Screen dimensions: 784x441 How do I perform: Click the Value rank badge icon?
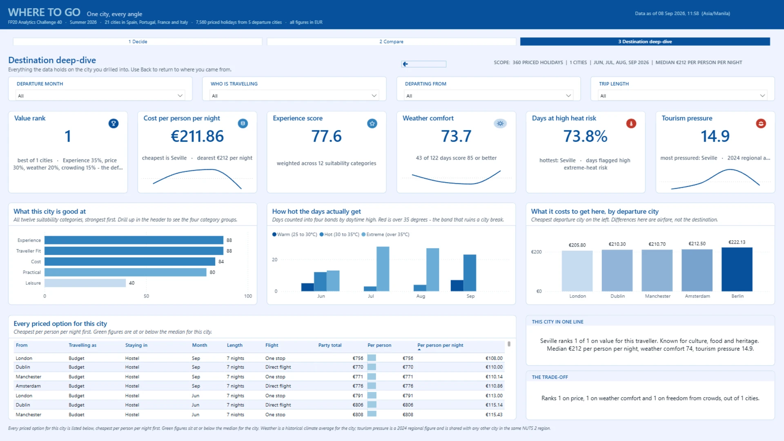pyautogui.click(x=114, y=123)
